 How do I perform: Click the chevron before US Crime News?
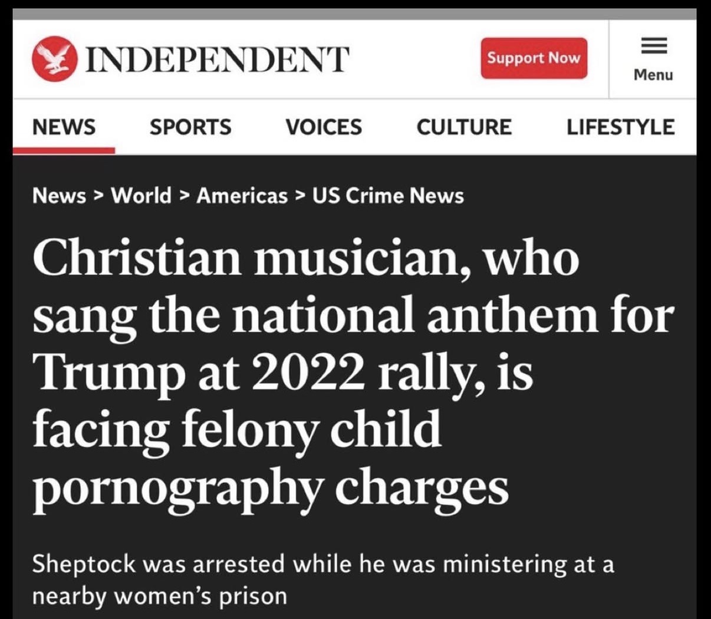[301, 196]
